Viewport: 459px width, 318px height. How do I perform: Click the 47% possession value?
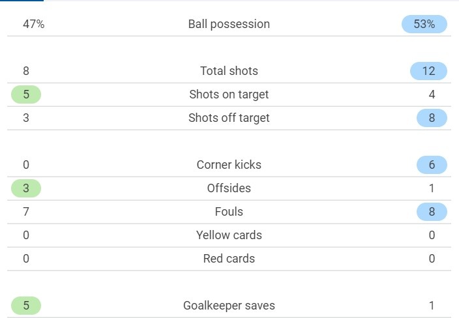34,24
